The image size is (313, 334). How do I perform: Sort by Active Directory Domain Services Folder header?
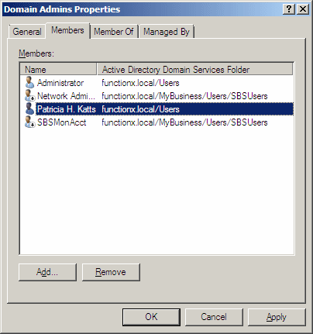pos(195,69)
